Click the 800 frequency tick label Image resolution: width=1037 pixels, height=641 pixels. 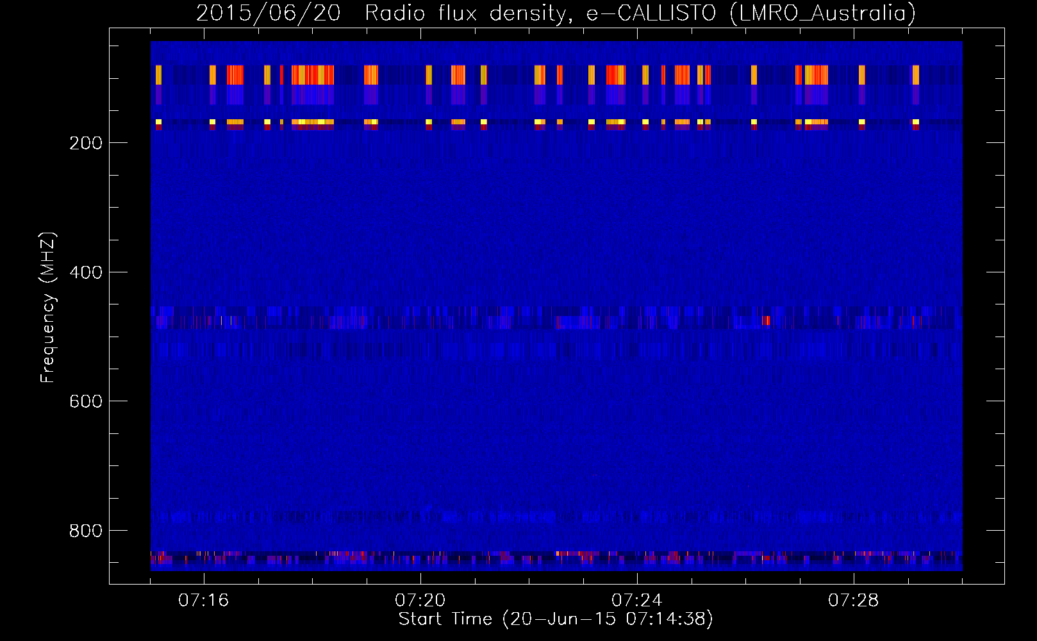(86, 531)
